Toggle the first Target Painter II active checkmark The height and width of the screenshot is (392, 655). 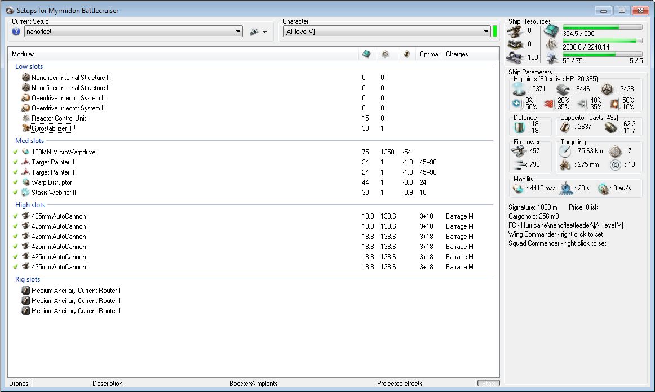15,162
